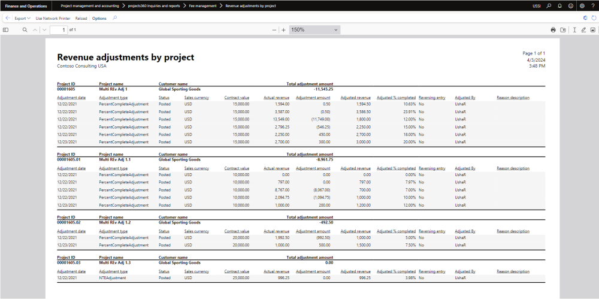This screenshot has width=599, height=299.
Task: Go back with the left arrow icon
Action: point(8,18)
